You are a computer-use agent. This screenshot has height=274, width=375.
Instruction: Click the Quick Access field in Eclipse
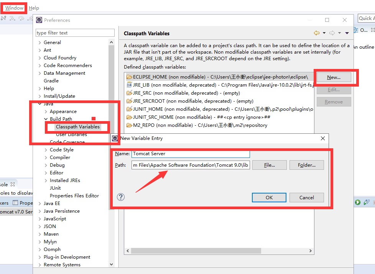pos(367,18)
